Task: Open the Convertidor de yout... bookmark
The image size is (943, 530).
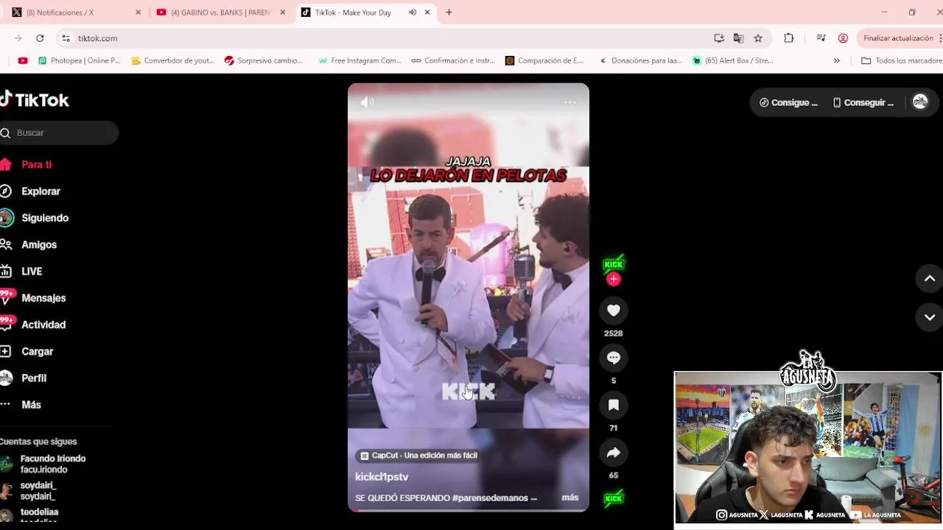Action: (x=172, y=61)
